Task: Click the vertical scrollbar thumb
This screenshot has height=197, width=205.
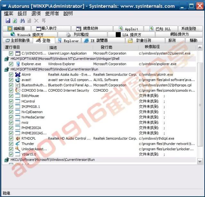Action: (x=200, y=105)
